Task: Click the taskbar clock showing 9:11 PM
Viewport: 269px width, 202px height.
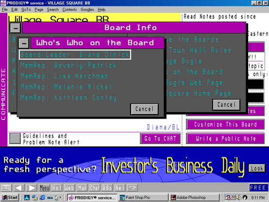Action: [x=258, y=198]
